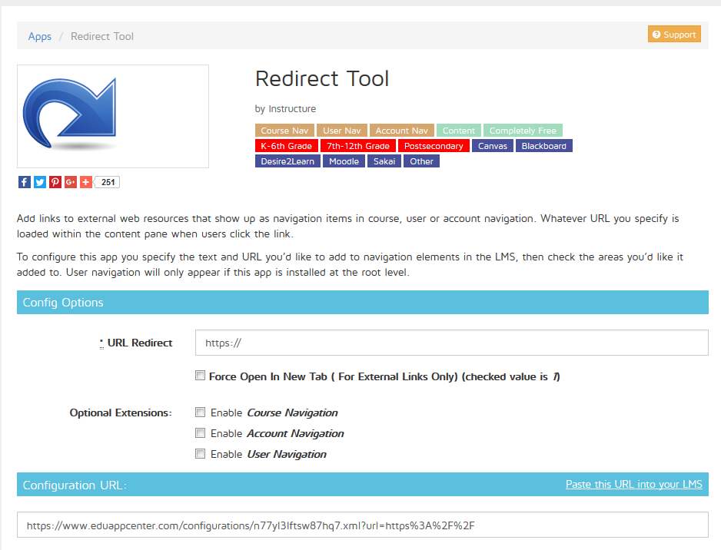Select the Sakai tag
The width and height of the screenshot is (721, 550).
coord(384,161)
